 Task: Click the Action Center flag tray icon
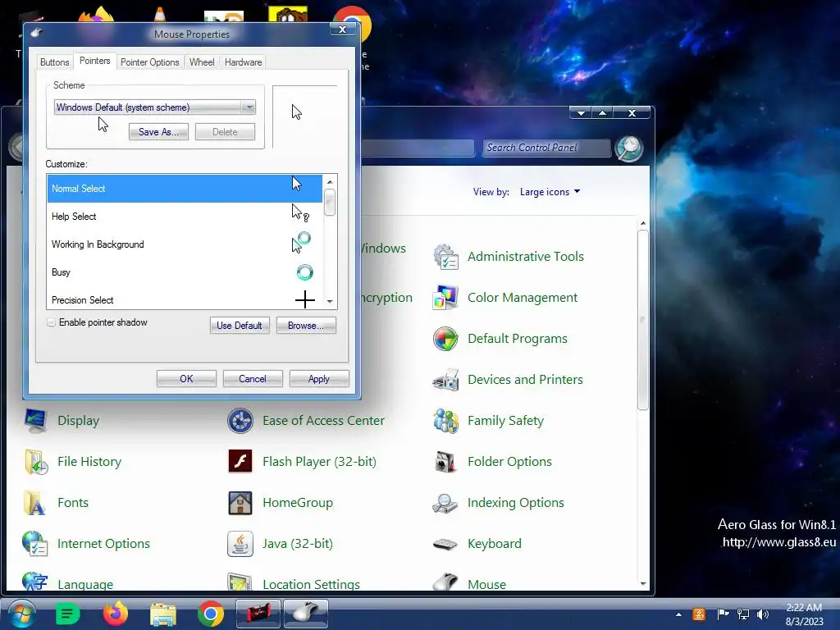point(723,614)
